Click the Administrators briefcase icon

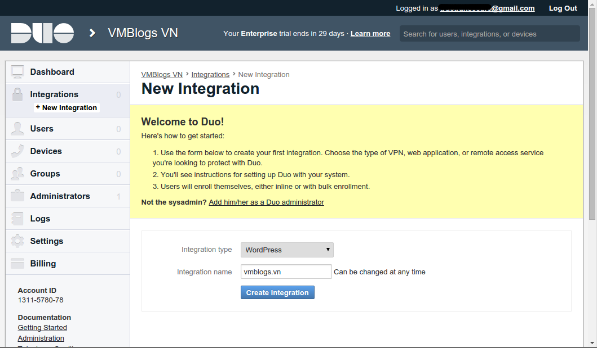[17, 196]
